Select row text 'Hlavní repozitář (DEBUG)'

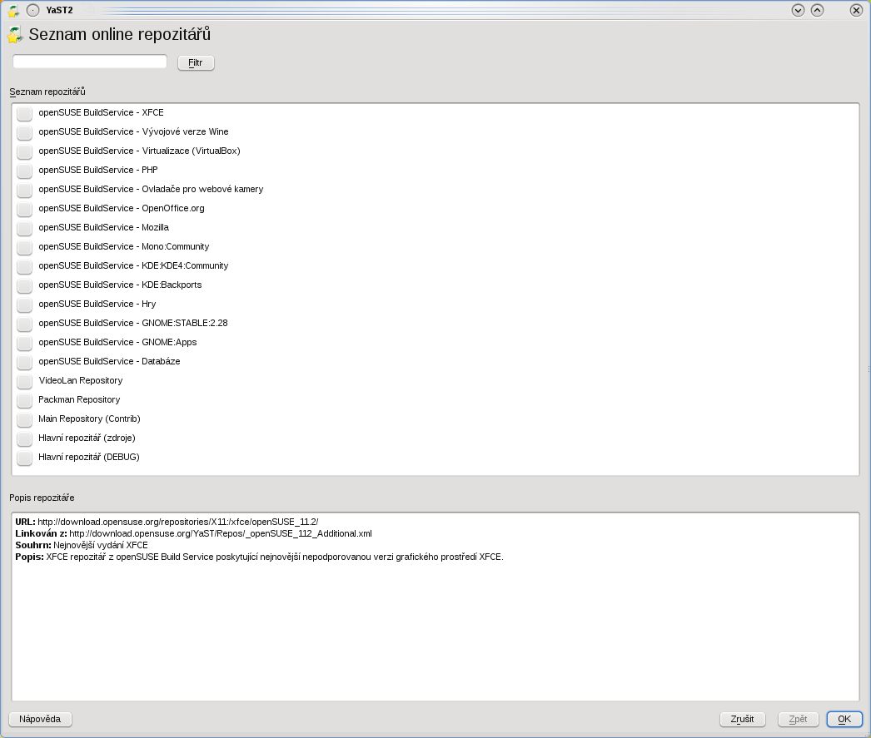89,458
